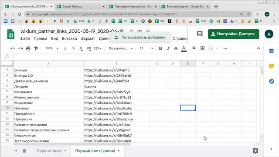Format as percent
The width and height of the screenshot is (279, 157).
[x=74, y=48]
